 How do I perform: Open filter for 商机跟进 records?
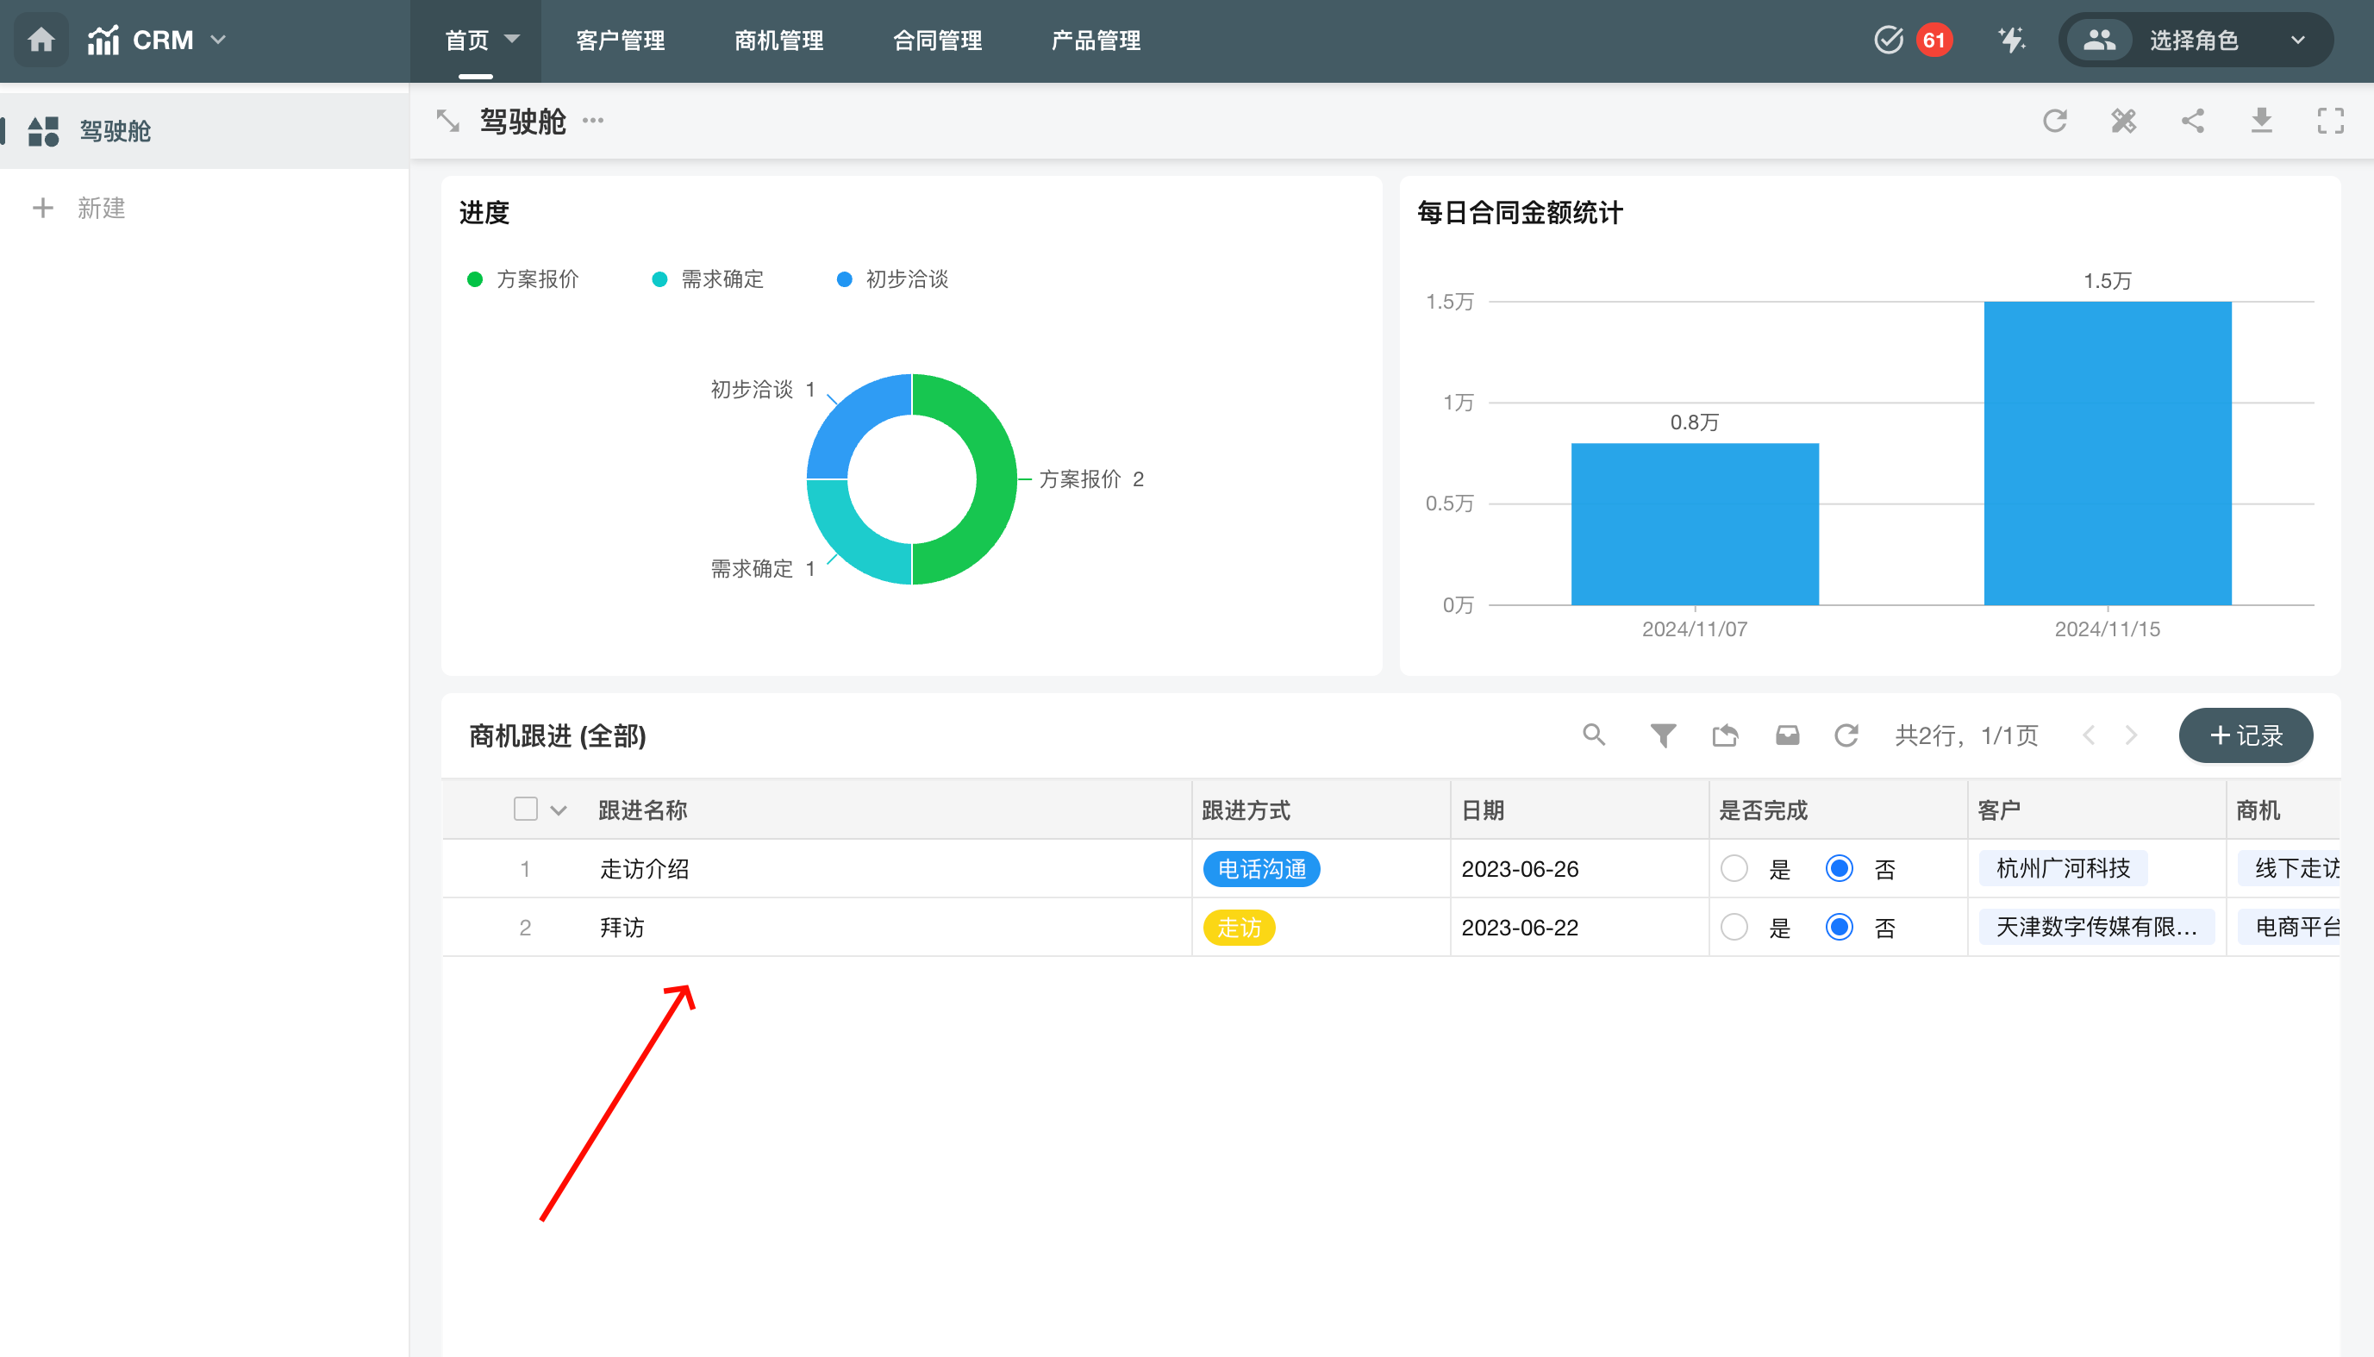(x=1662, y=735)
